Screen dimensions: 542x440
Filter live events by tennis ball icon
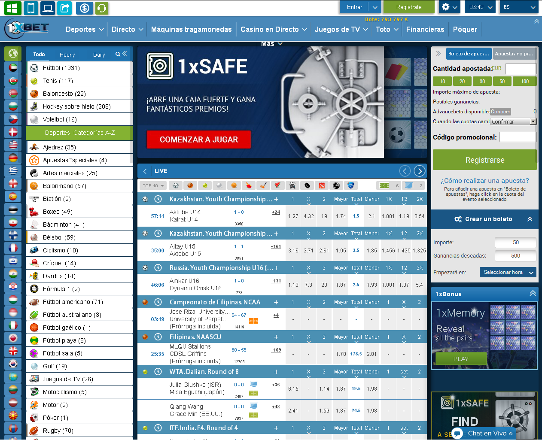[205, 185]
